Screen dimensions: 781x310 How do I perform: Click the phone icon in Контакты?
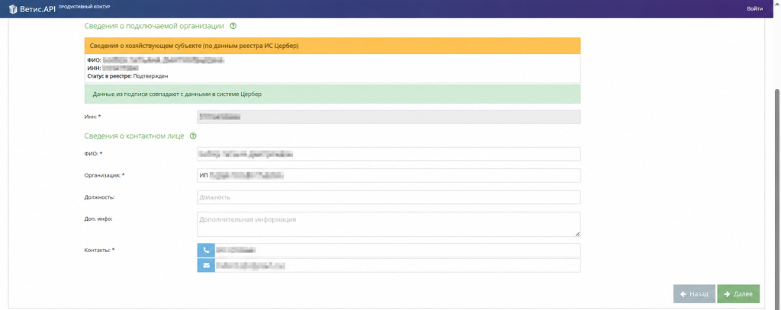coord(206,251)
